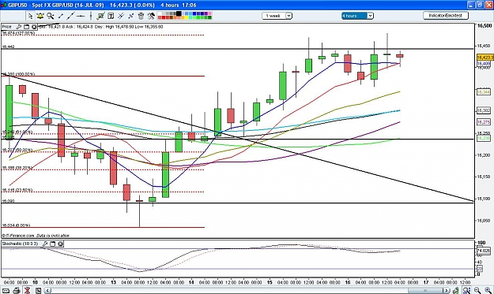Click the 16,275 purple value label
Image resolution: width=494 pixels, height=294 pixels.
pyautogui.click(x=484, y=122)
